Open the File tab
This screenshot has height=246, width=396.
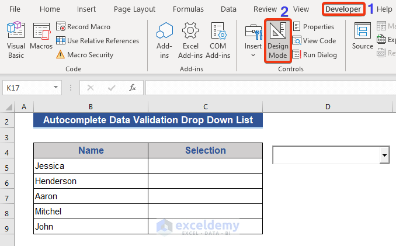[x=15, y=9]
